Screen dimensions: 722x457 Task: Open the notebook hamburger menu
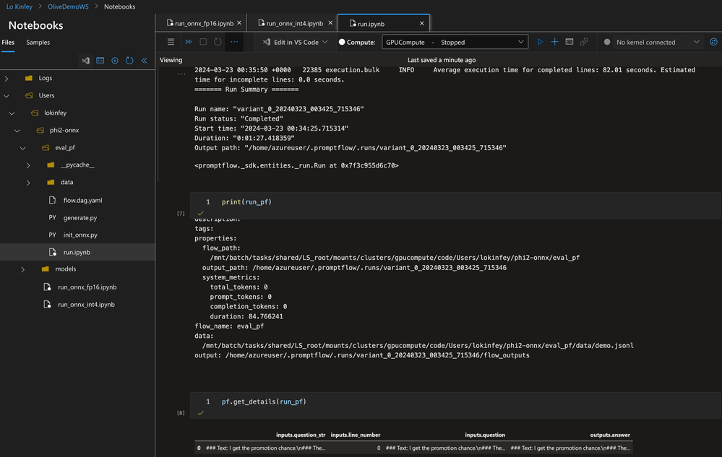click(171, 42)
